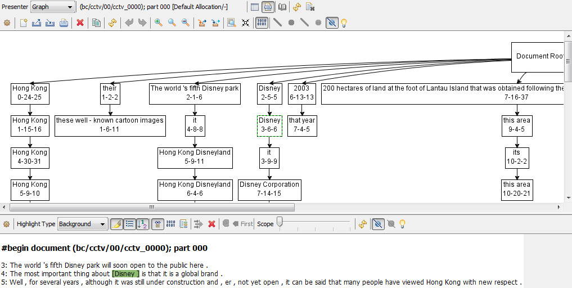Click the gray @ icon in text toolbar
The width and height of the screenshot is (572, 288).
click(226, 223)
